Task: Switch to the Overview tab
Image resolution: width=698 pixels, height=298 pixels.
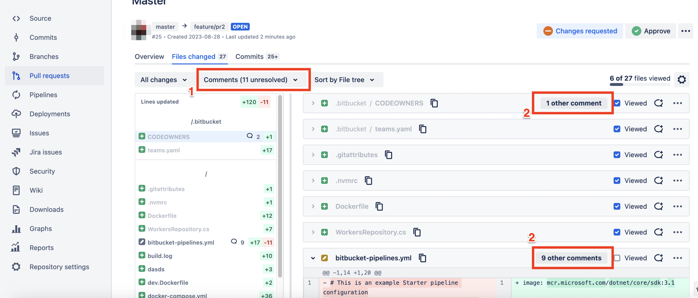Action: 149,56
